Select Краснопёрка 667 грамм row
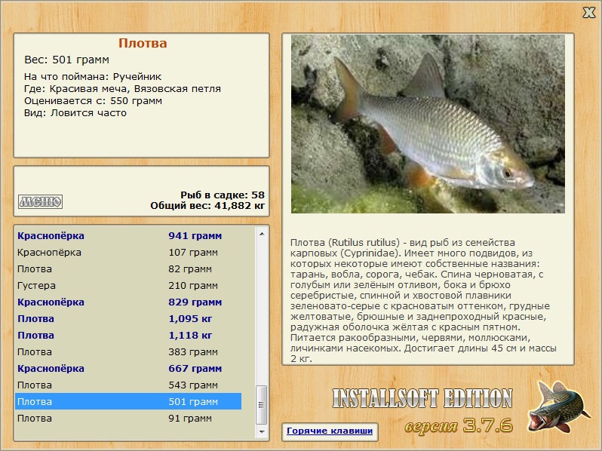This screenshot has height=451, width=602. point(128,369)
